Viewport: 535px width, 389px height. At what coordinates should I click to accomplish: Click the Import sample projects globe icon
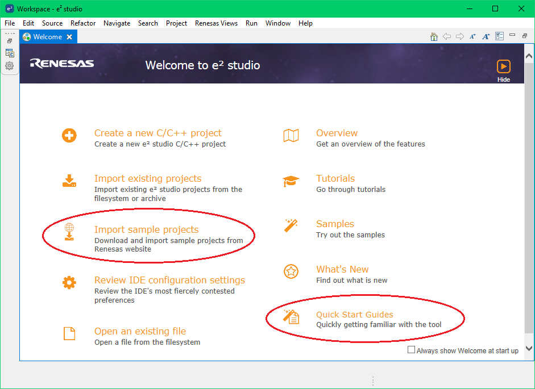pyautogui.click(x=69, y=232)
